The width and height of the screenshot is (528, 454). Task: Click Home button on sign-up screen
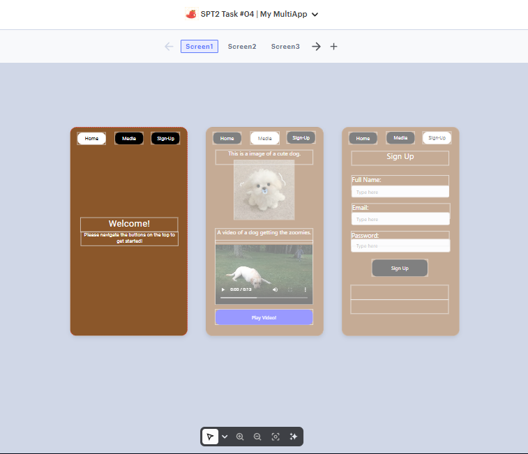[x=363, y=138]
